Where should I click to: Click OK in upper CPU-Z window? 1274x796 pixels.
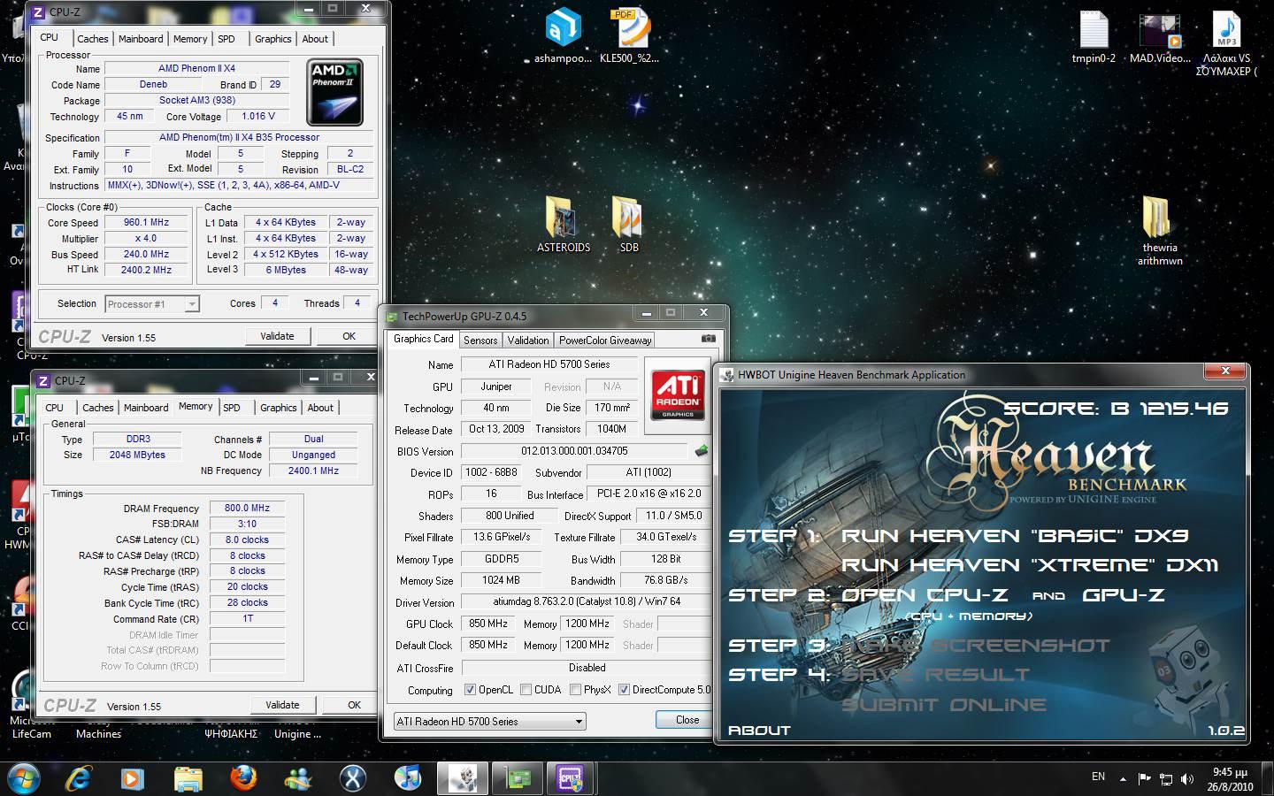click(x=349, y=336)
